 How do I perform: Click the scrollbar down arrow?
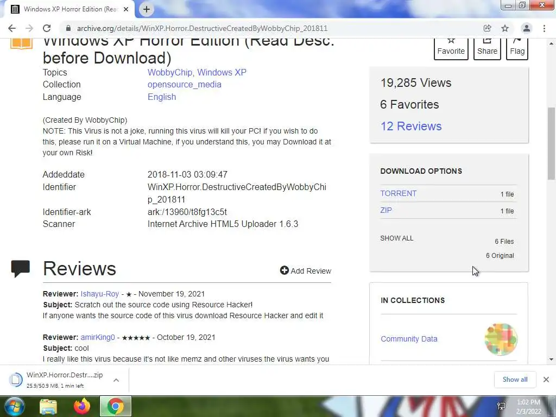click(x=551, y=359)
